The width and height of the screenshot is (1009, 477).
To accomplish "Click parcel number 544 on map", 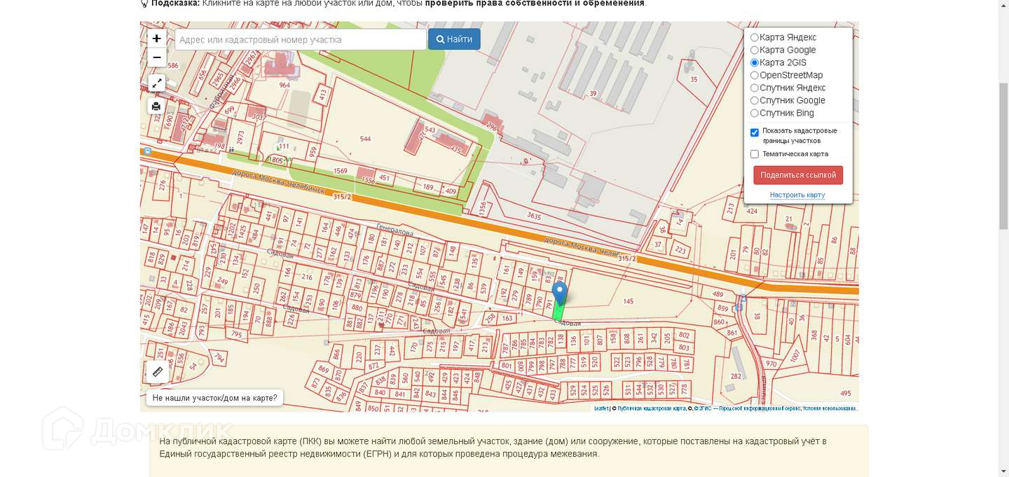I will point(365,139).
